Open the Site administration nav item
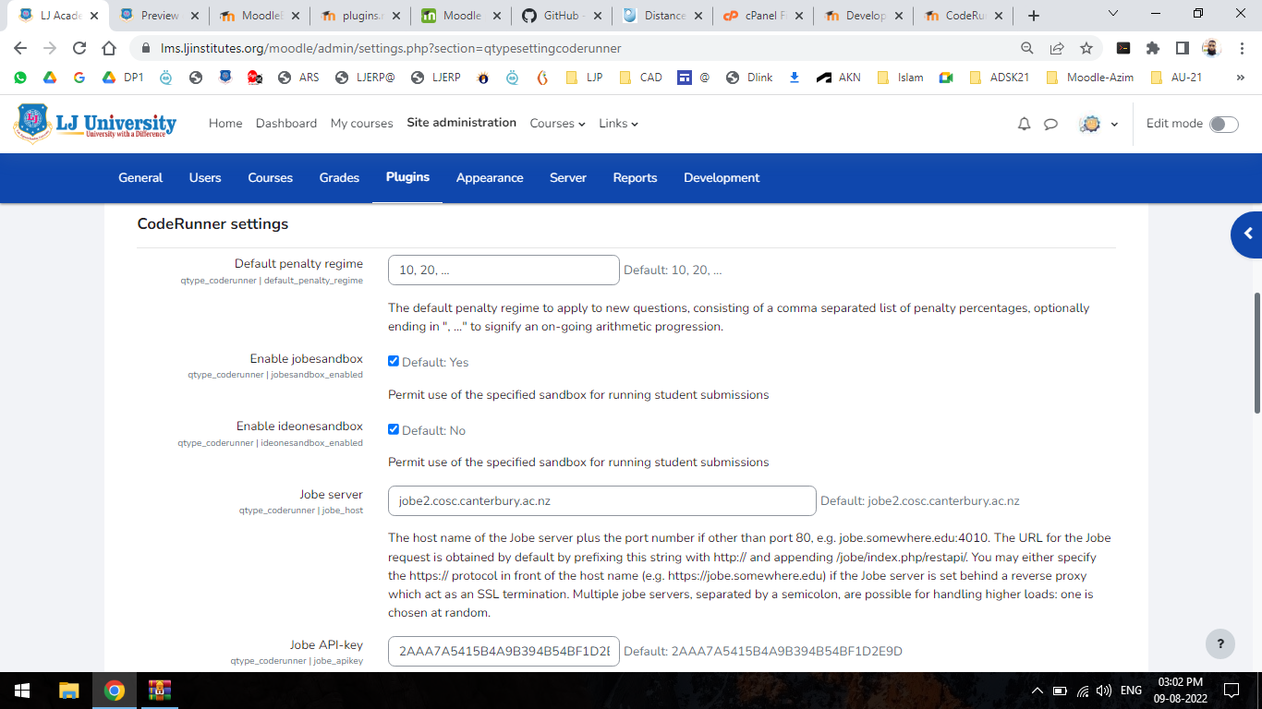Image resolution: width=1262 pixels, height=709 pixels. tap(461, 123)
